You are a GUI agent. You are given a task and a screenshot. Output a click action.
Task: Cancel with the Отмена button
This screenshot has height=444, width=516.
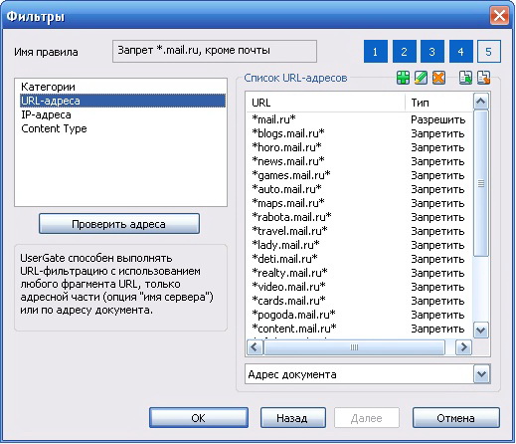(456, 418)
